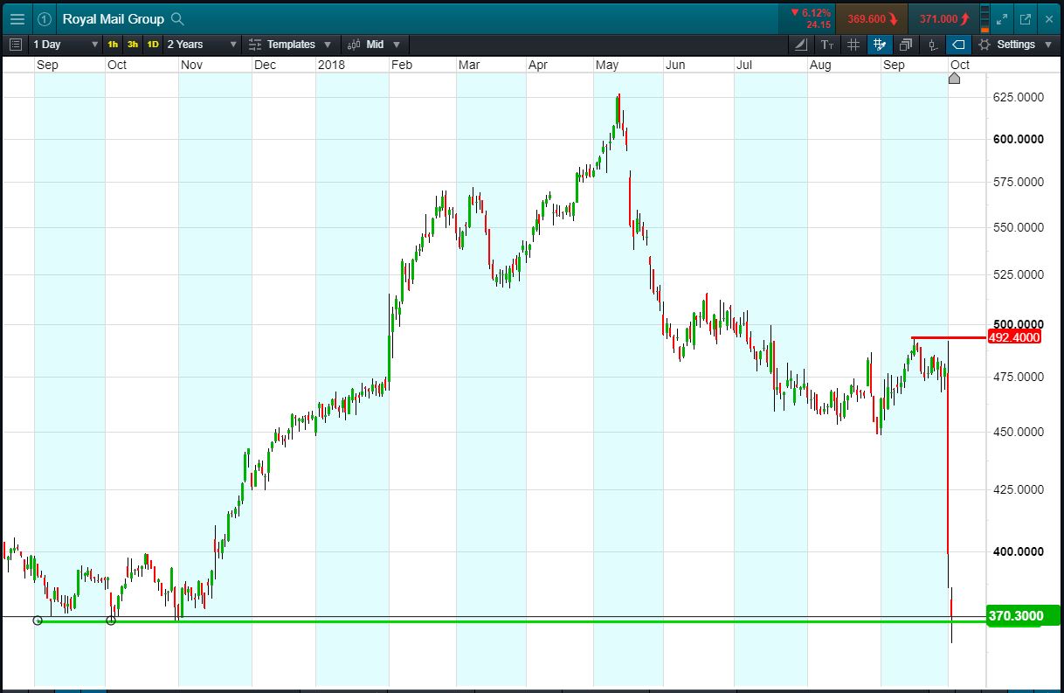1064x693 pixels.
Task: Open the 1 Day interval dropdown
Action: pyautogui.click(x=66, y=45)
